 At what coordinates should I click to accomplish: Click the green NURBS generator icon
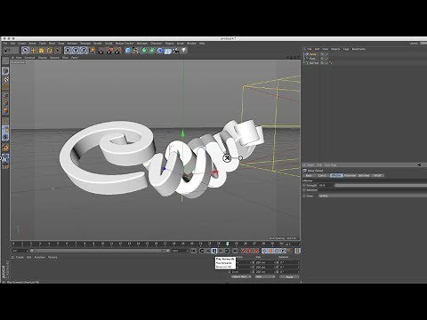coord(144,51)
